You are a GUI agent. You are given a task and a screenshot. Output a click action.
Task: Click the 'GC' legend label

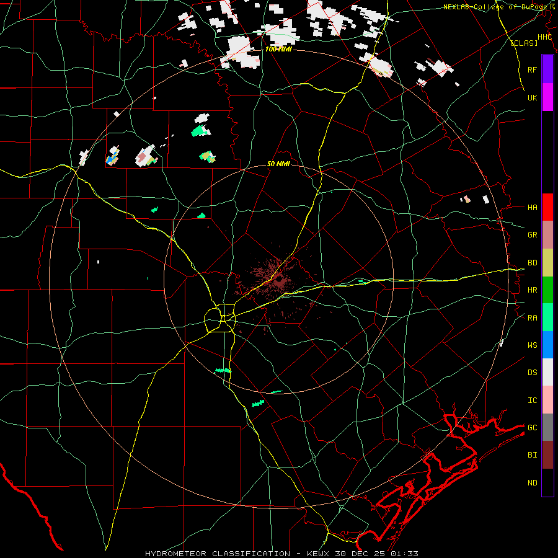532,427
